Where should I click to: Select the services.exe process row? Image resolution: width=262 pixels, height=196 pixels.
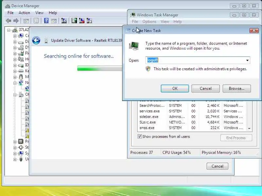(192, 111)
